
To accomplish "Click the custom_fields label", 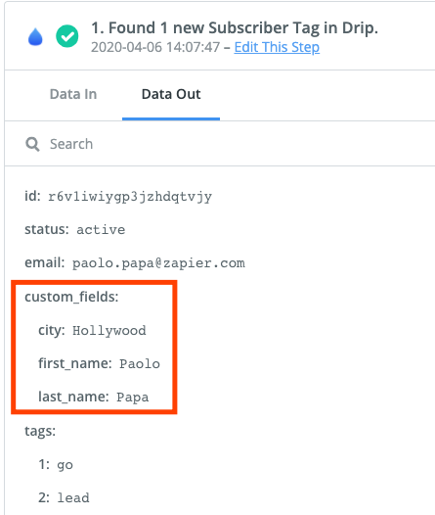I will (71, 297).
